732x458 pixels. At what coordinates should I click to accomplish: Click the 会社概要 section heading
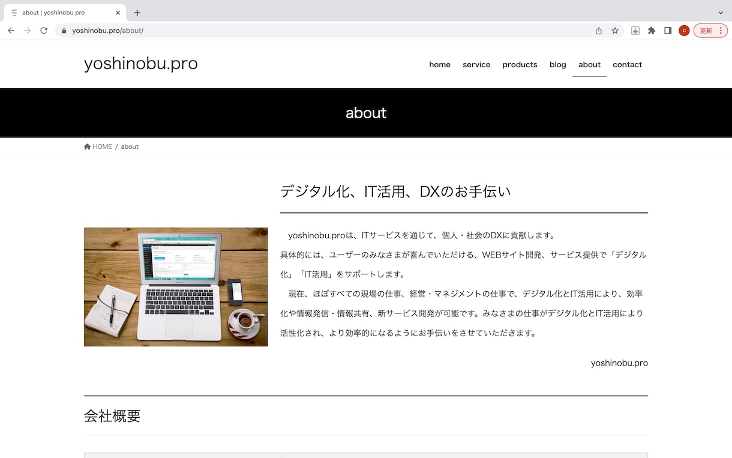pyautogui.click(x=112, y=415)
